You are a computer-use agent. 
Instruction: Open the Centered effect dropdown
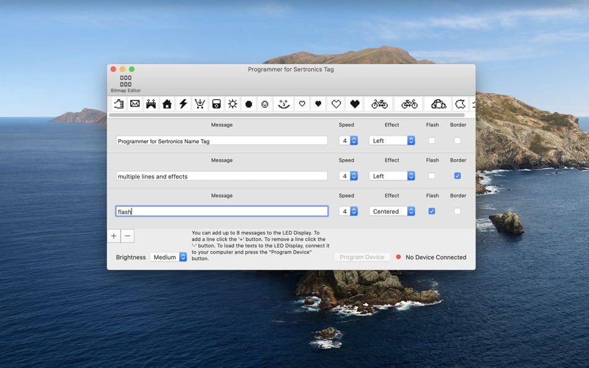click(x=392, y=211)
